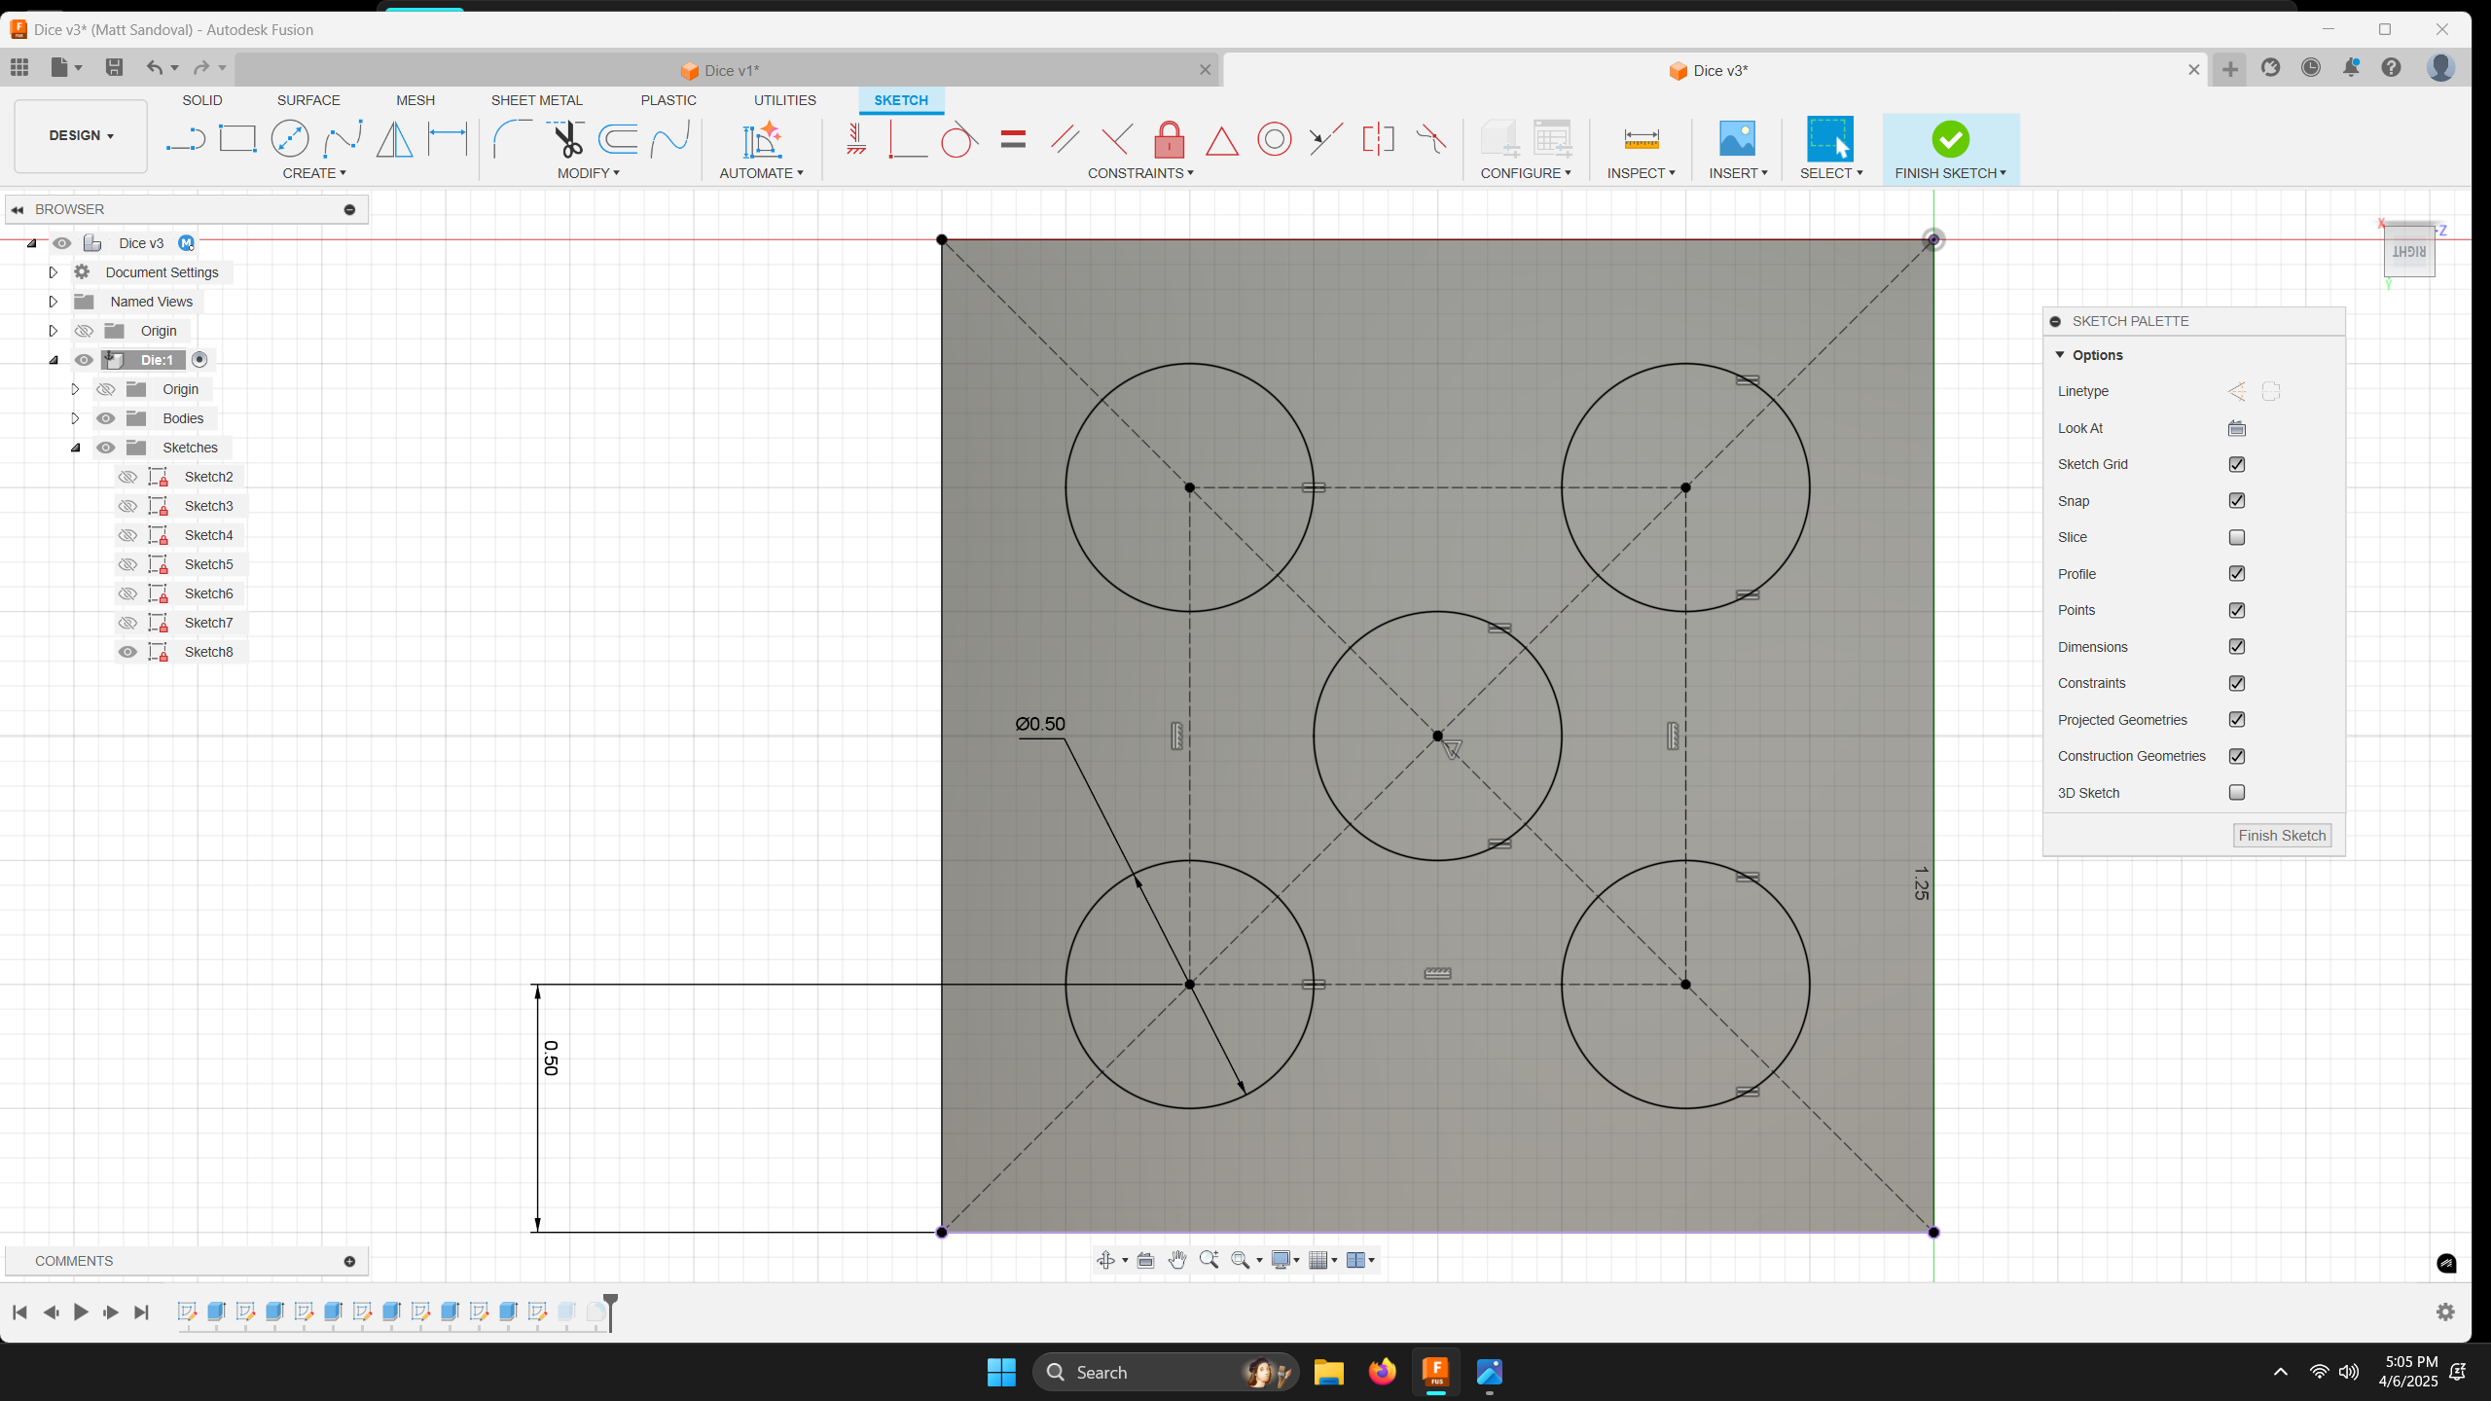Hide Sketch8 using its eye icon

(127, 652)
